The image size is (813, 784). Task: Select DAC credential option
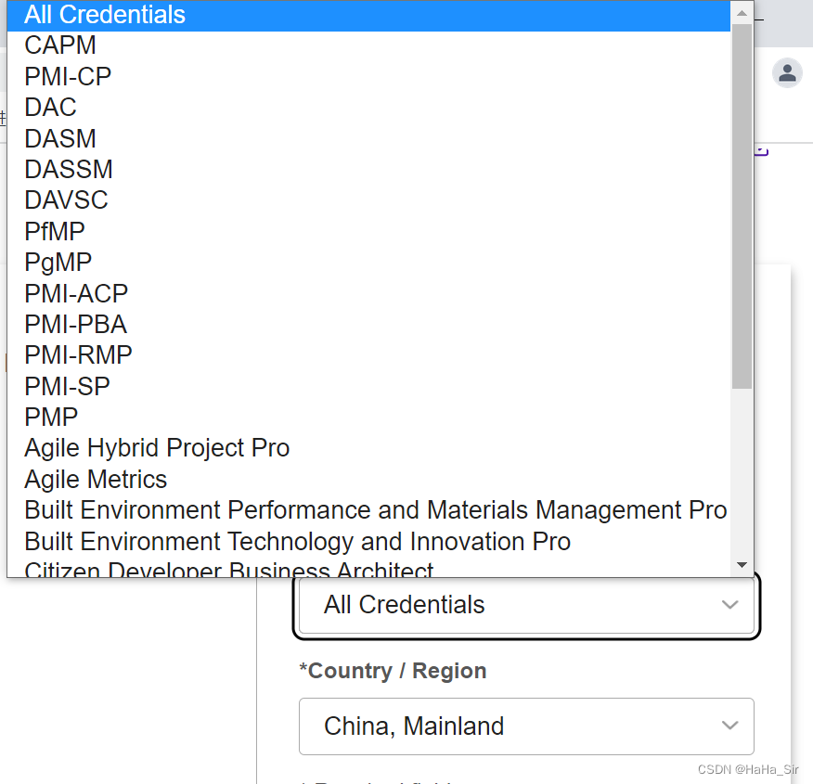[368, 108]
